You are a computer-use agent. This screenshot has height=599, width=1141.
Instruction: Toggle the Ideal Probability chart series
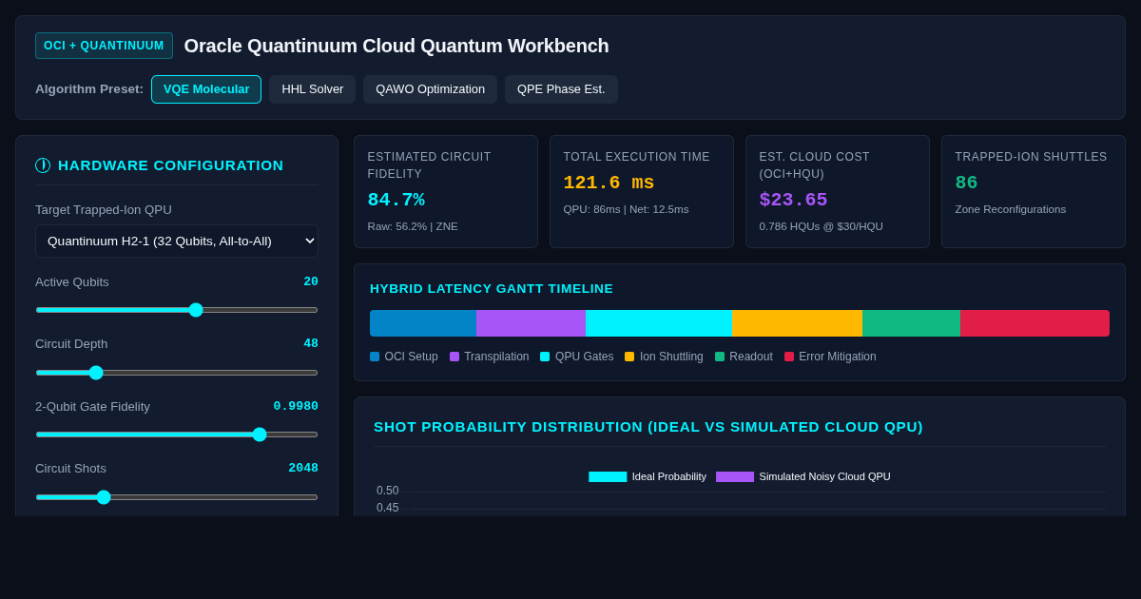point(648,476)
